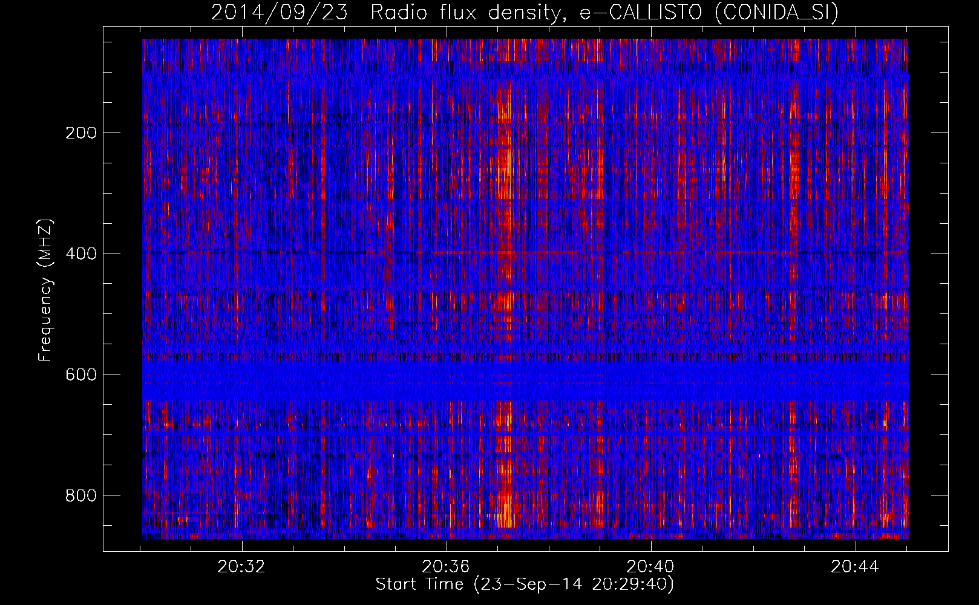Click the 200 frequency tick label
Viewport: 979px width, 605px height.
pyautogui.click(x=80, y=133)
